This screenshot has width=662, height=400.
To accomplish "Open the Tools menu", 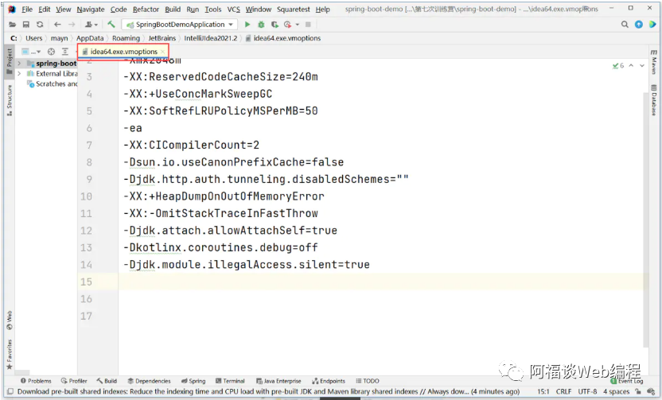I will point(213,9).
